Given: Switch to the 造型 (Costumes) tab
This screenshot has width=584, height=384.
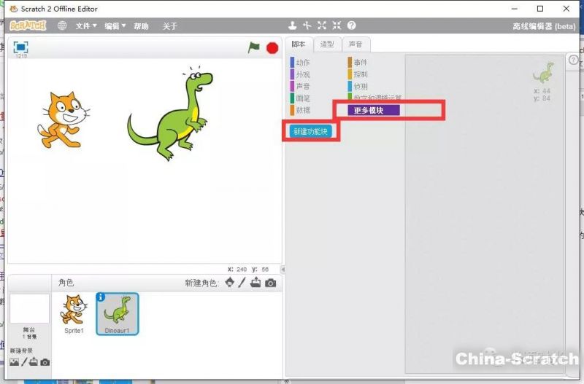Looking at the screenshot, I should coord(327,44).
